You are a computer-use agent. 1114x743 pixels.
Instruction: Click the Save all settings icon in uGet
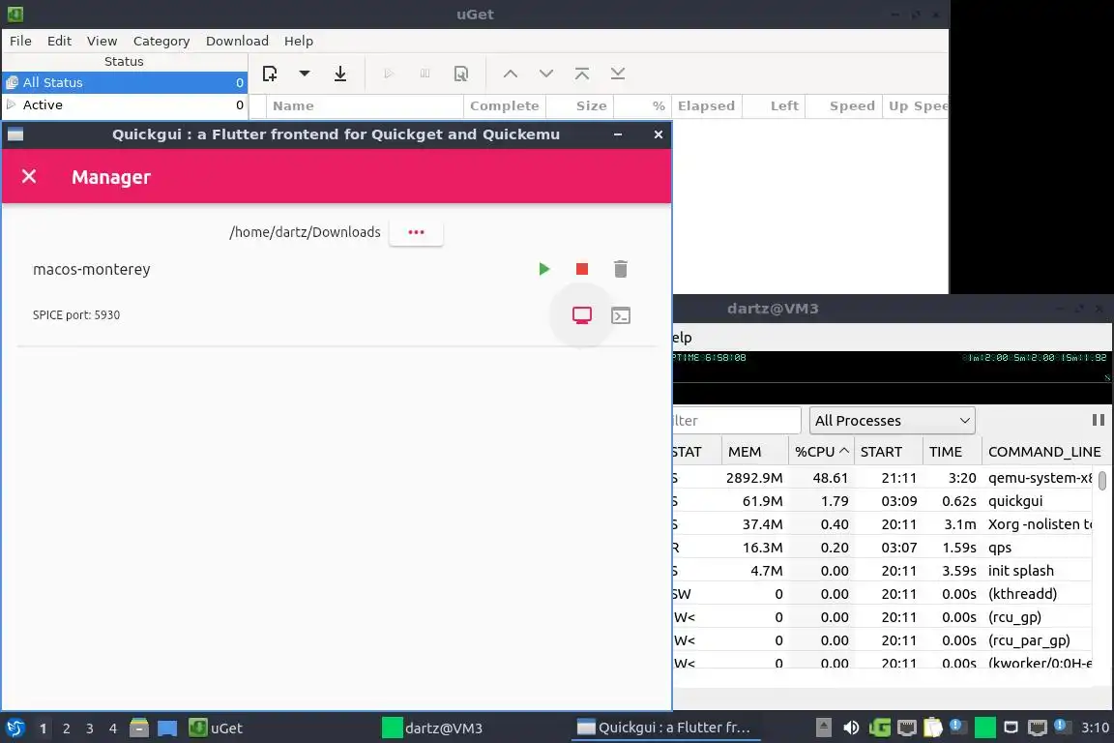[x=340, y=74]
